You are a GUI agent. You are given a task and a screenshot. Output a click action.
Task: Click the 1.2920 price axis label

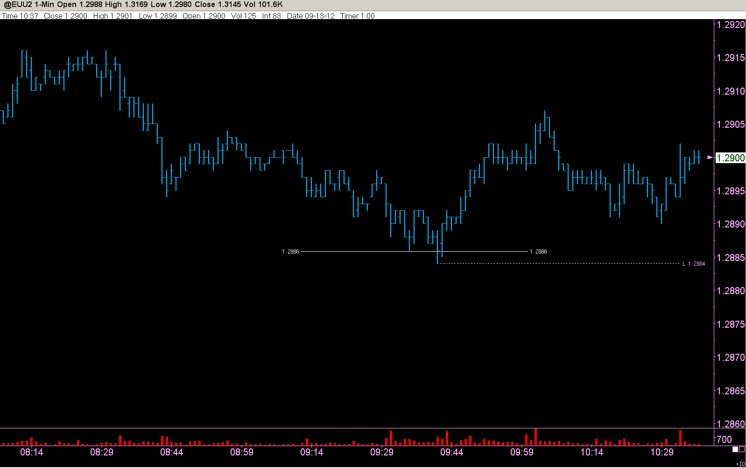[x=731, y=25]
